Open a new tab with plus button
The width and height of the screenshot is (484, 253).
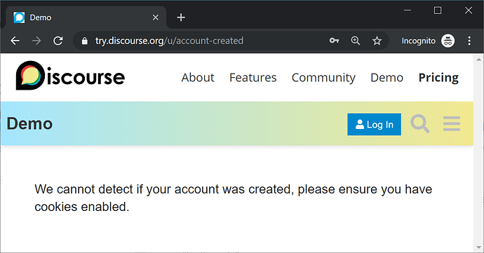tap(181, 18)
